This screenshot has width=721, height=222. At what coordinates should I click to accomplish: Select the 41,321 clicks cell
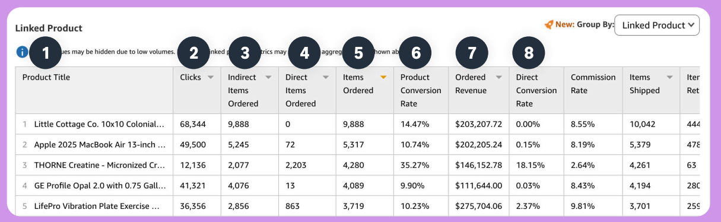click(x=196, y=186)
